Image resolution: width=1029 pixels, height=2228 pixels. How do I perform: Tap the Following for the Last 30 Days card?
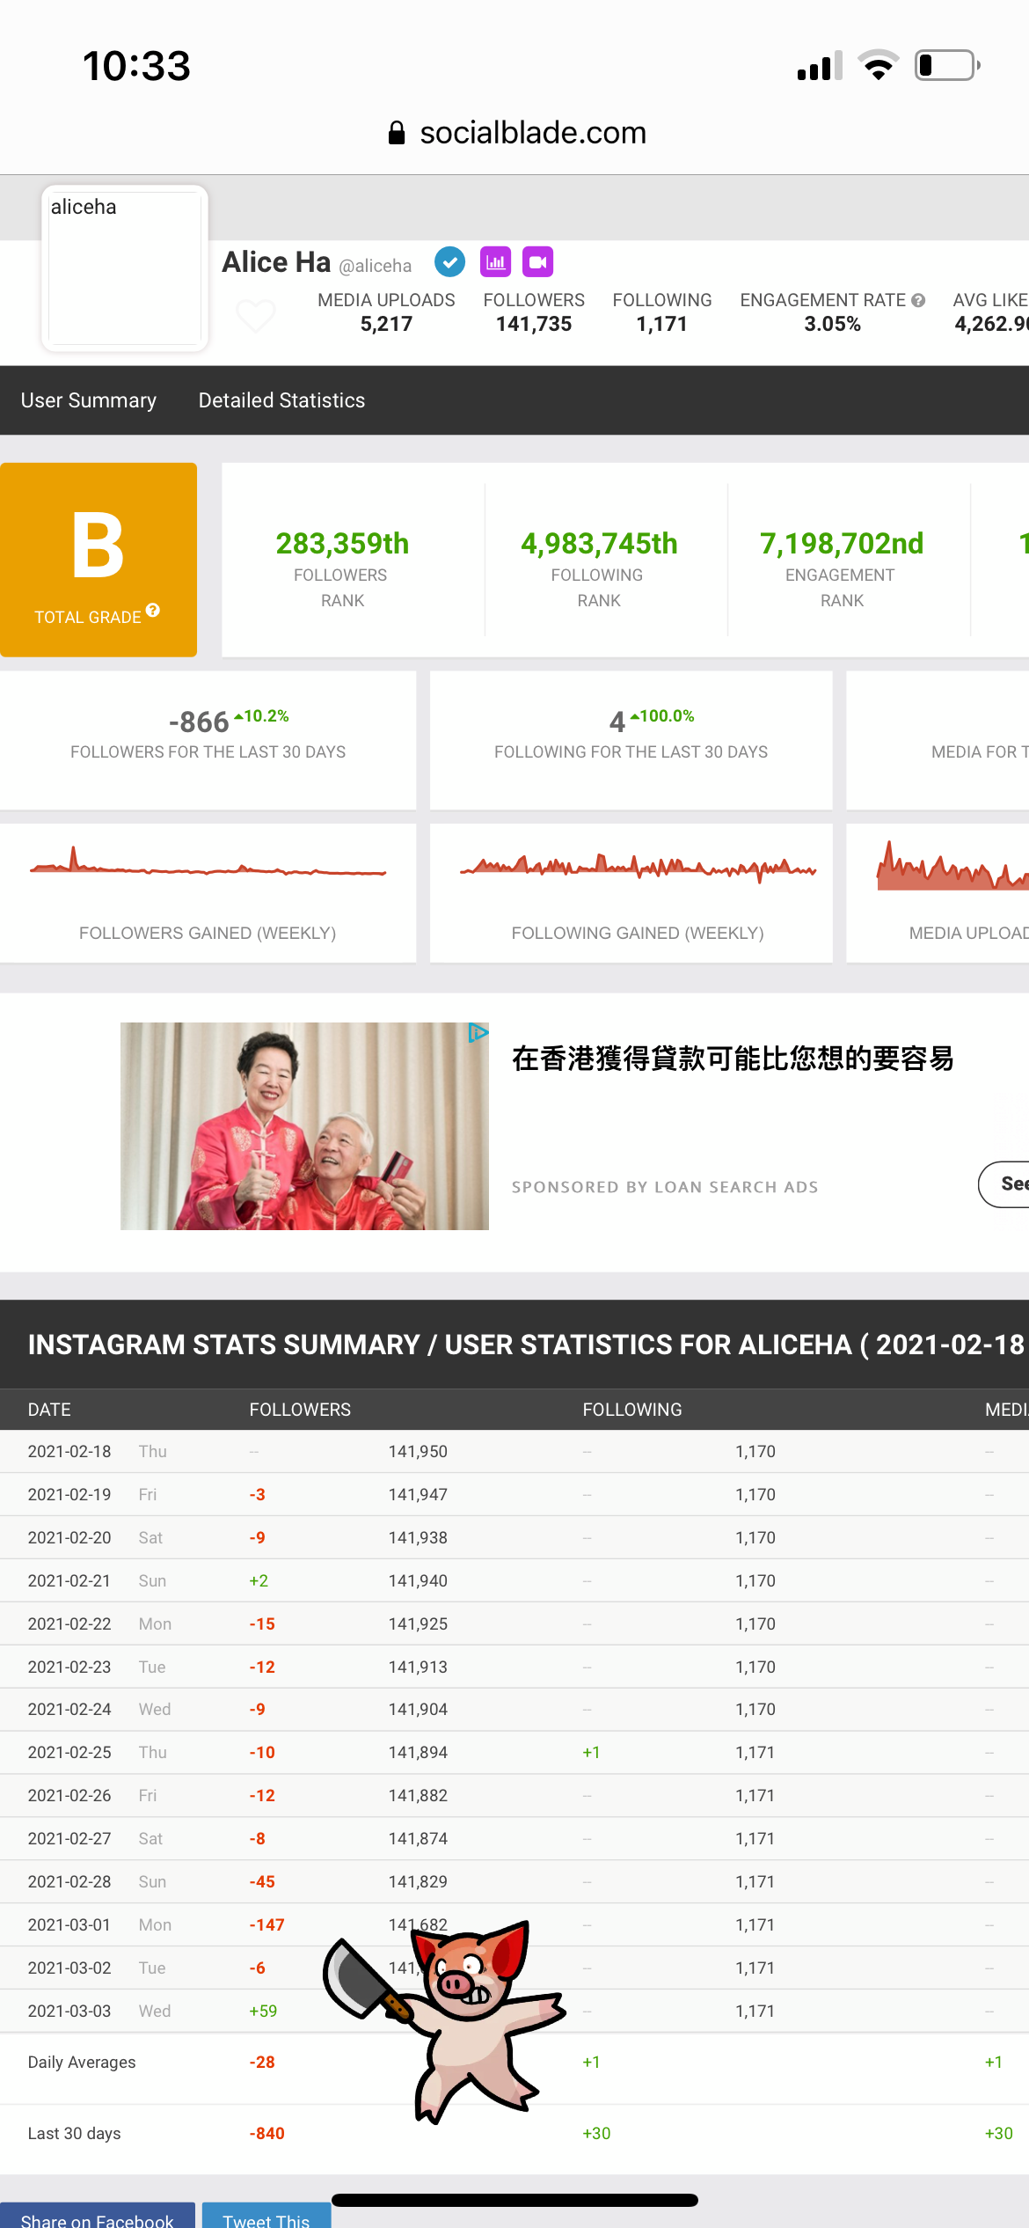pyautogui.click(x=631, y=740)
